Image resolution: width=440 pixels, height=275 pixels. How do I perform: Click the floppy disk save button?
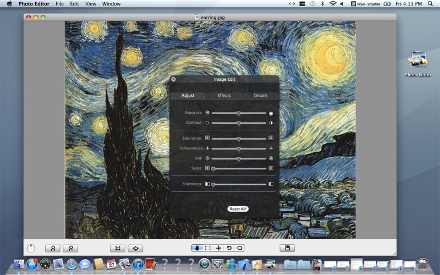(x=287, y=248)
